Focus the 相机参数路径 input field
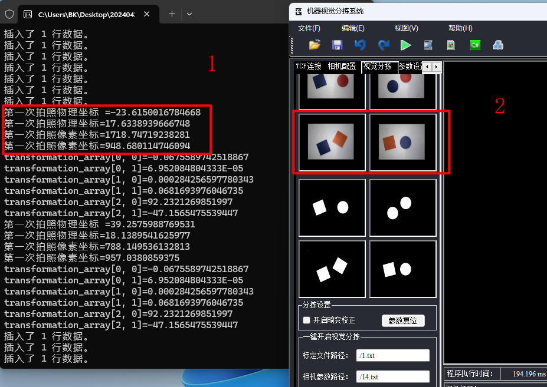 pos(393,376)
